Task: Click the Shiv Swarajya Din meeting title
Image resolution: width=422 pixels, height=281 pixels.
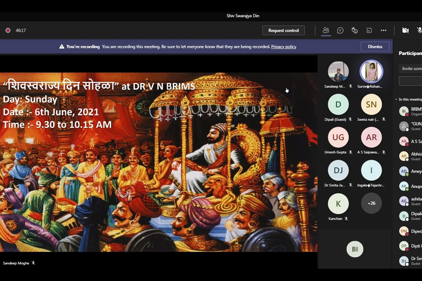Action: (243, 16)
